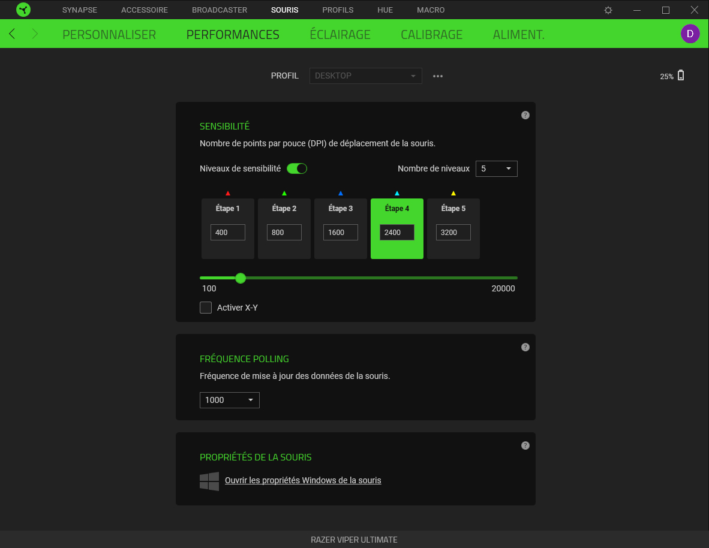Switch to the ÉCLAIRAGE tab
The height and width of the screenshot is (548, 709).
(x=340, y=34)
